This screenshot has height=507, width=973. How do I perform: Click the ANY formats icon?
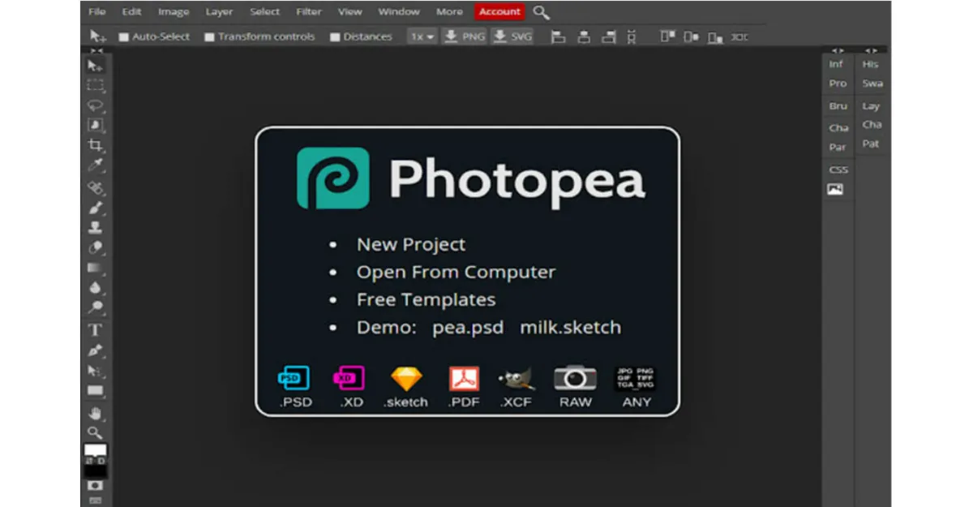coord(637,379)
